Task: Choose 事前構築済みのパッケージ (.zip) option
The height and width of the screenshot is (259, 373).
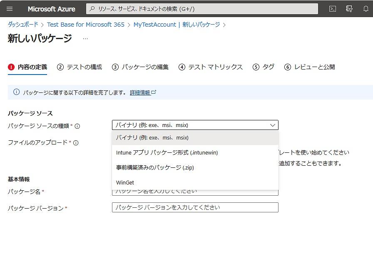Action: 195,167
